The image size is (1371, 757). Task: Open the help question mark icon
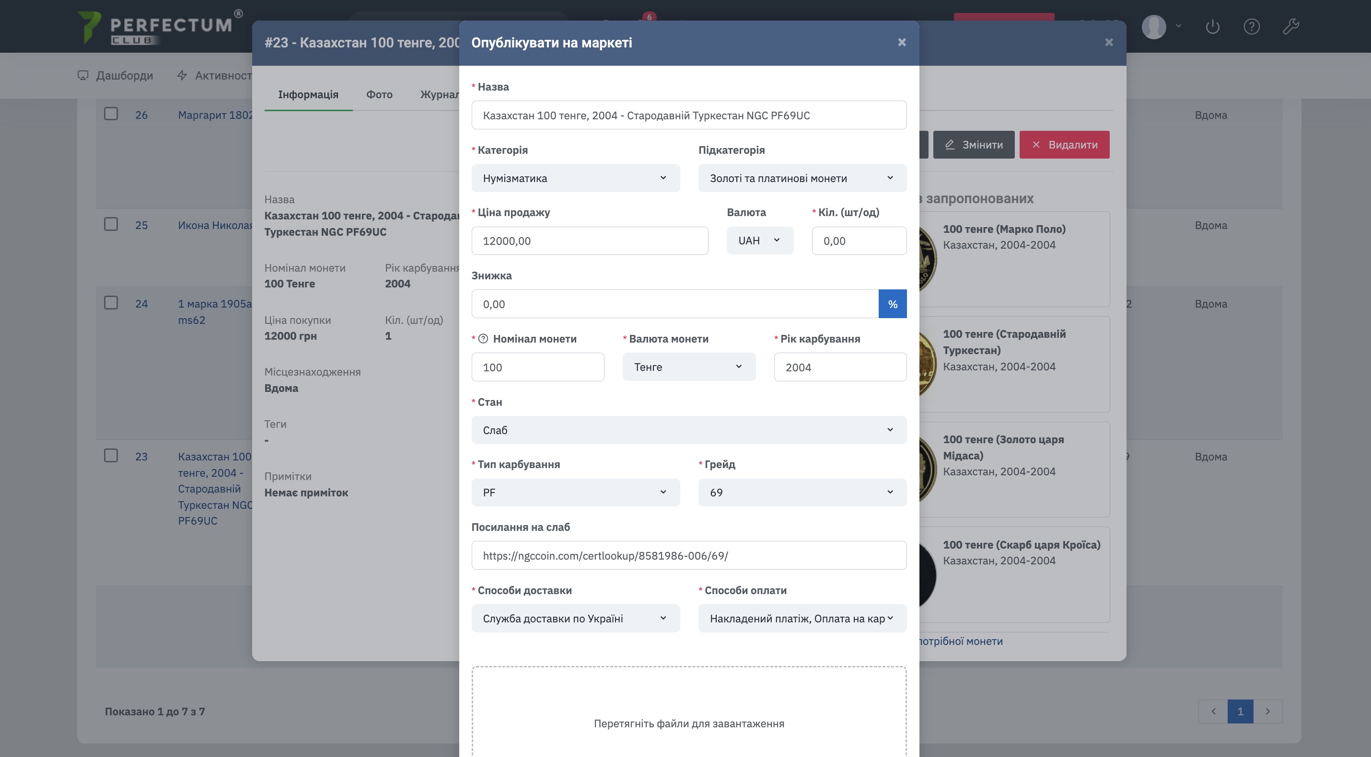click(1251, 26)
